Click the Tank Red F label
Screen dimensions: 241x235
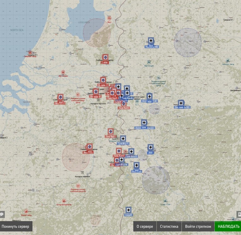pos(112,98)
